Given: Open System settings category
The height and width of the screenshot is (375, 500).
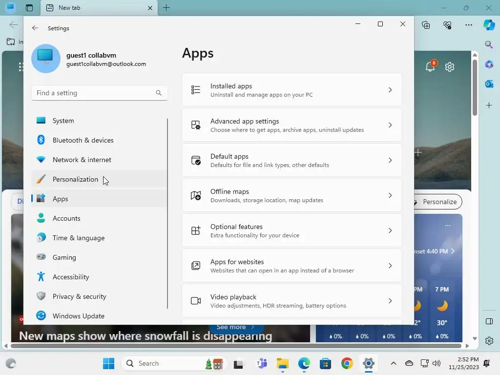Looking at the screenshot, I should (99, 121).
